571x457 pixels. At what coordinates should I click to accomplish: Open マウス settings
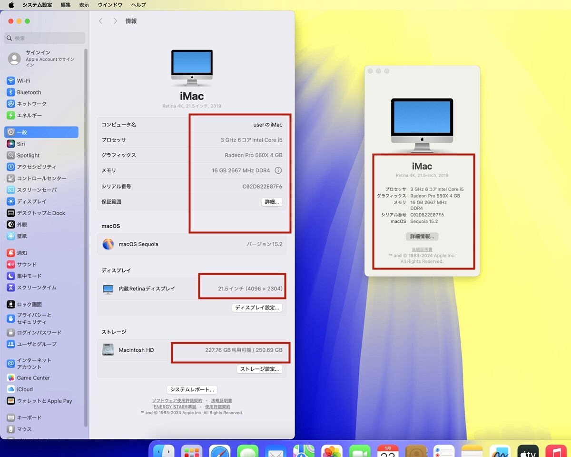point(41,429)
